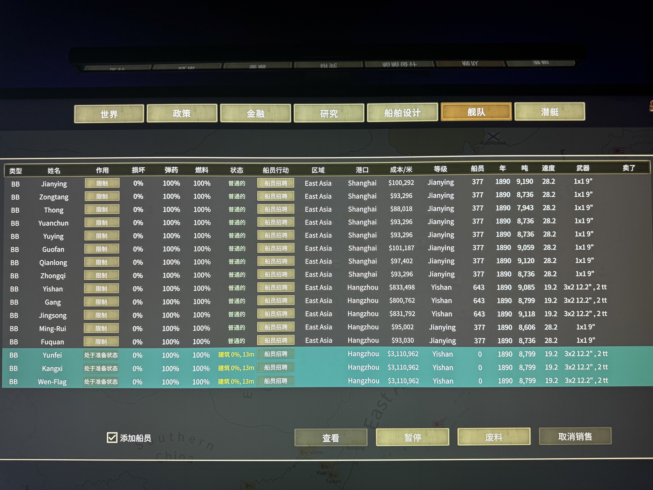Click the cost value $95,002

(402, 327)
